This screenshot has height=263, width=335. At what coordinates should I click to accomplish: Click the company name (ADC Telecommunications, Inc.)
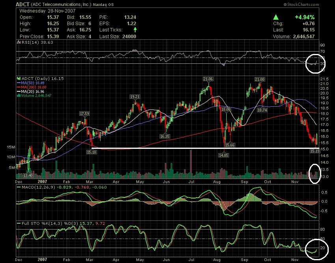(x=61, y=4)
